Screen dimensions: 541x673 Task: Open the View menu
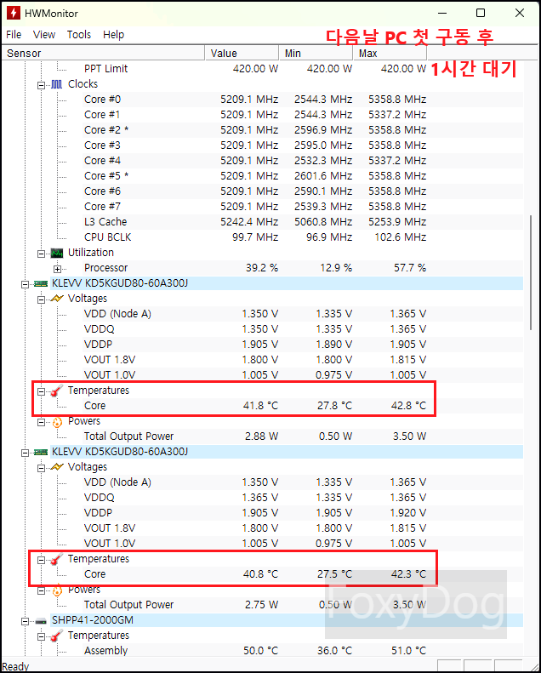point(44,35)
